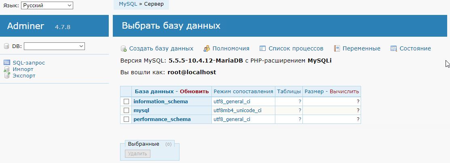Click the Обновить refresh link
Viewport: 450px width, 163px height.
194,92
